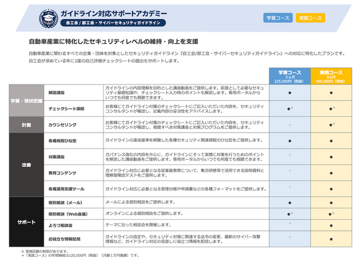Click the 個別相談（Web会議） row label
363x261 pixels.
(68, 214)
